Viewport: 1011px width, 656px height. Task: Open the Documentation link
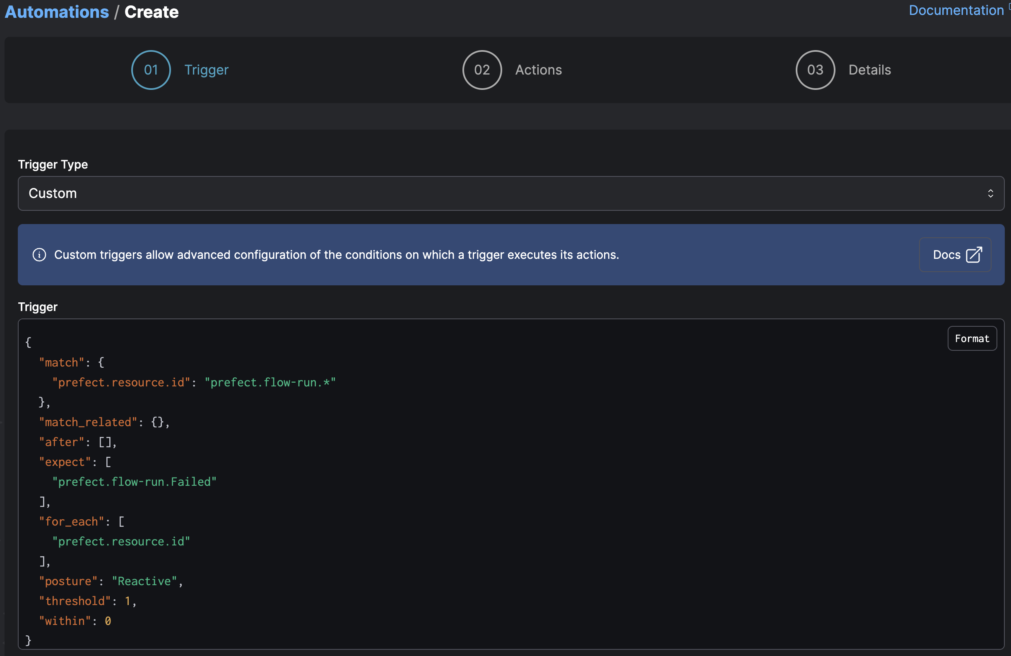(x=956, y=10)
